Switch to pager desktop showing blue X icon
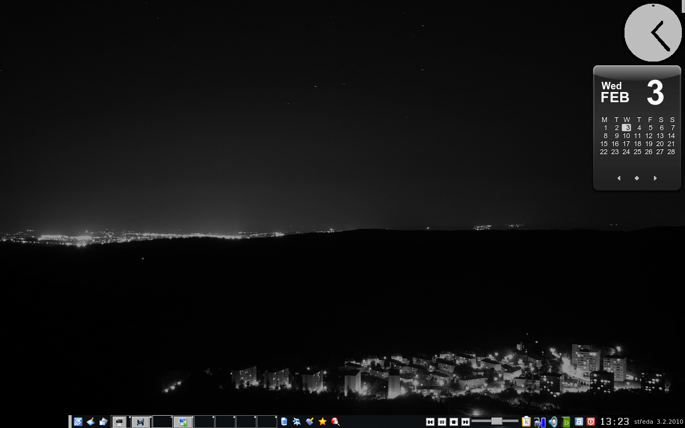Image resolution: width=685 pixels, height=428 pixels. [141, 422]
